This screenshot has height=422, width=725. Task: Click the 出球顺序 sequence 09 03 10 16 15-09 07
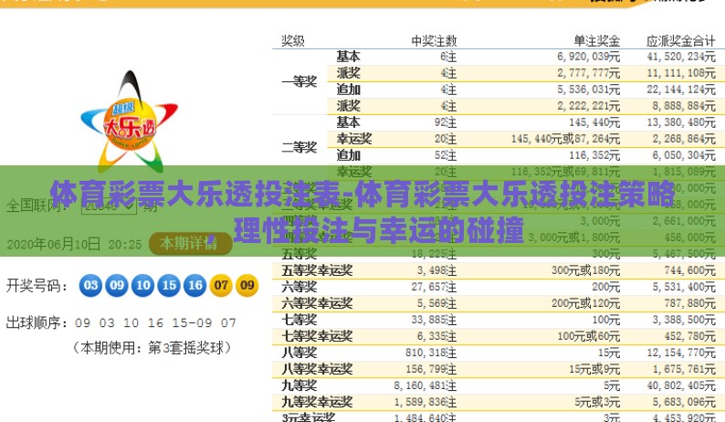point(155,322)
